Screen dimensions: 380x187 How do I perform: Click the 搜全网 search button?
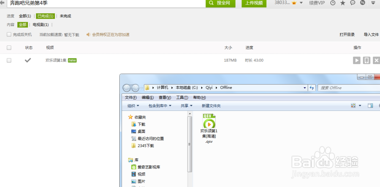[x=220, y=3]
